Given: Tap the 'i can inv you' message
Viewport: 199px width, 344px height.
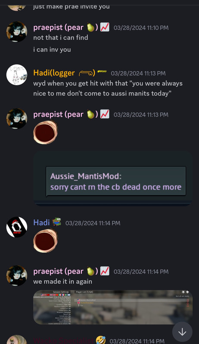Looking at the screenshot, I should pyautogui.click(x=52, y=49).
